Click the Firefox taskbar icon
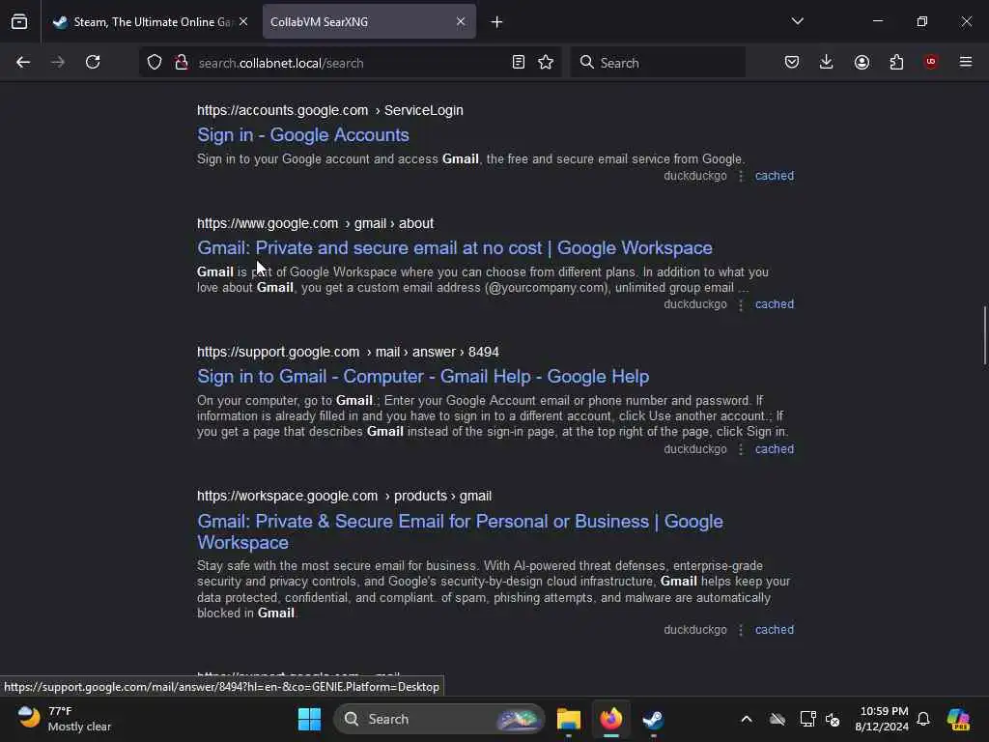This screenshot has height=742, width=989. (610, 719)
